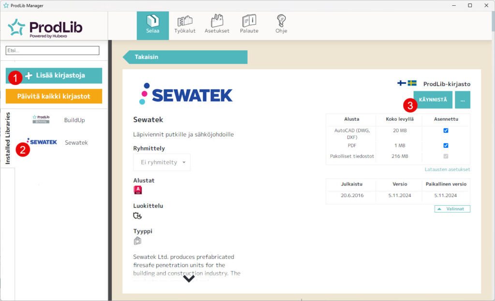Toggle AutoCAD (DWG, DXF) installed checkbox
Image resolution: width=495 pixels, height=301 pixels.
click(x=446, y=130)
